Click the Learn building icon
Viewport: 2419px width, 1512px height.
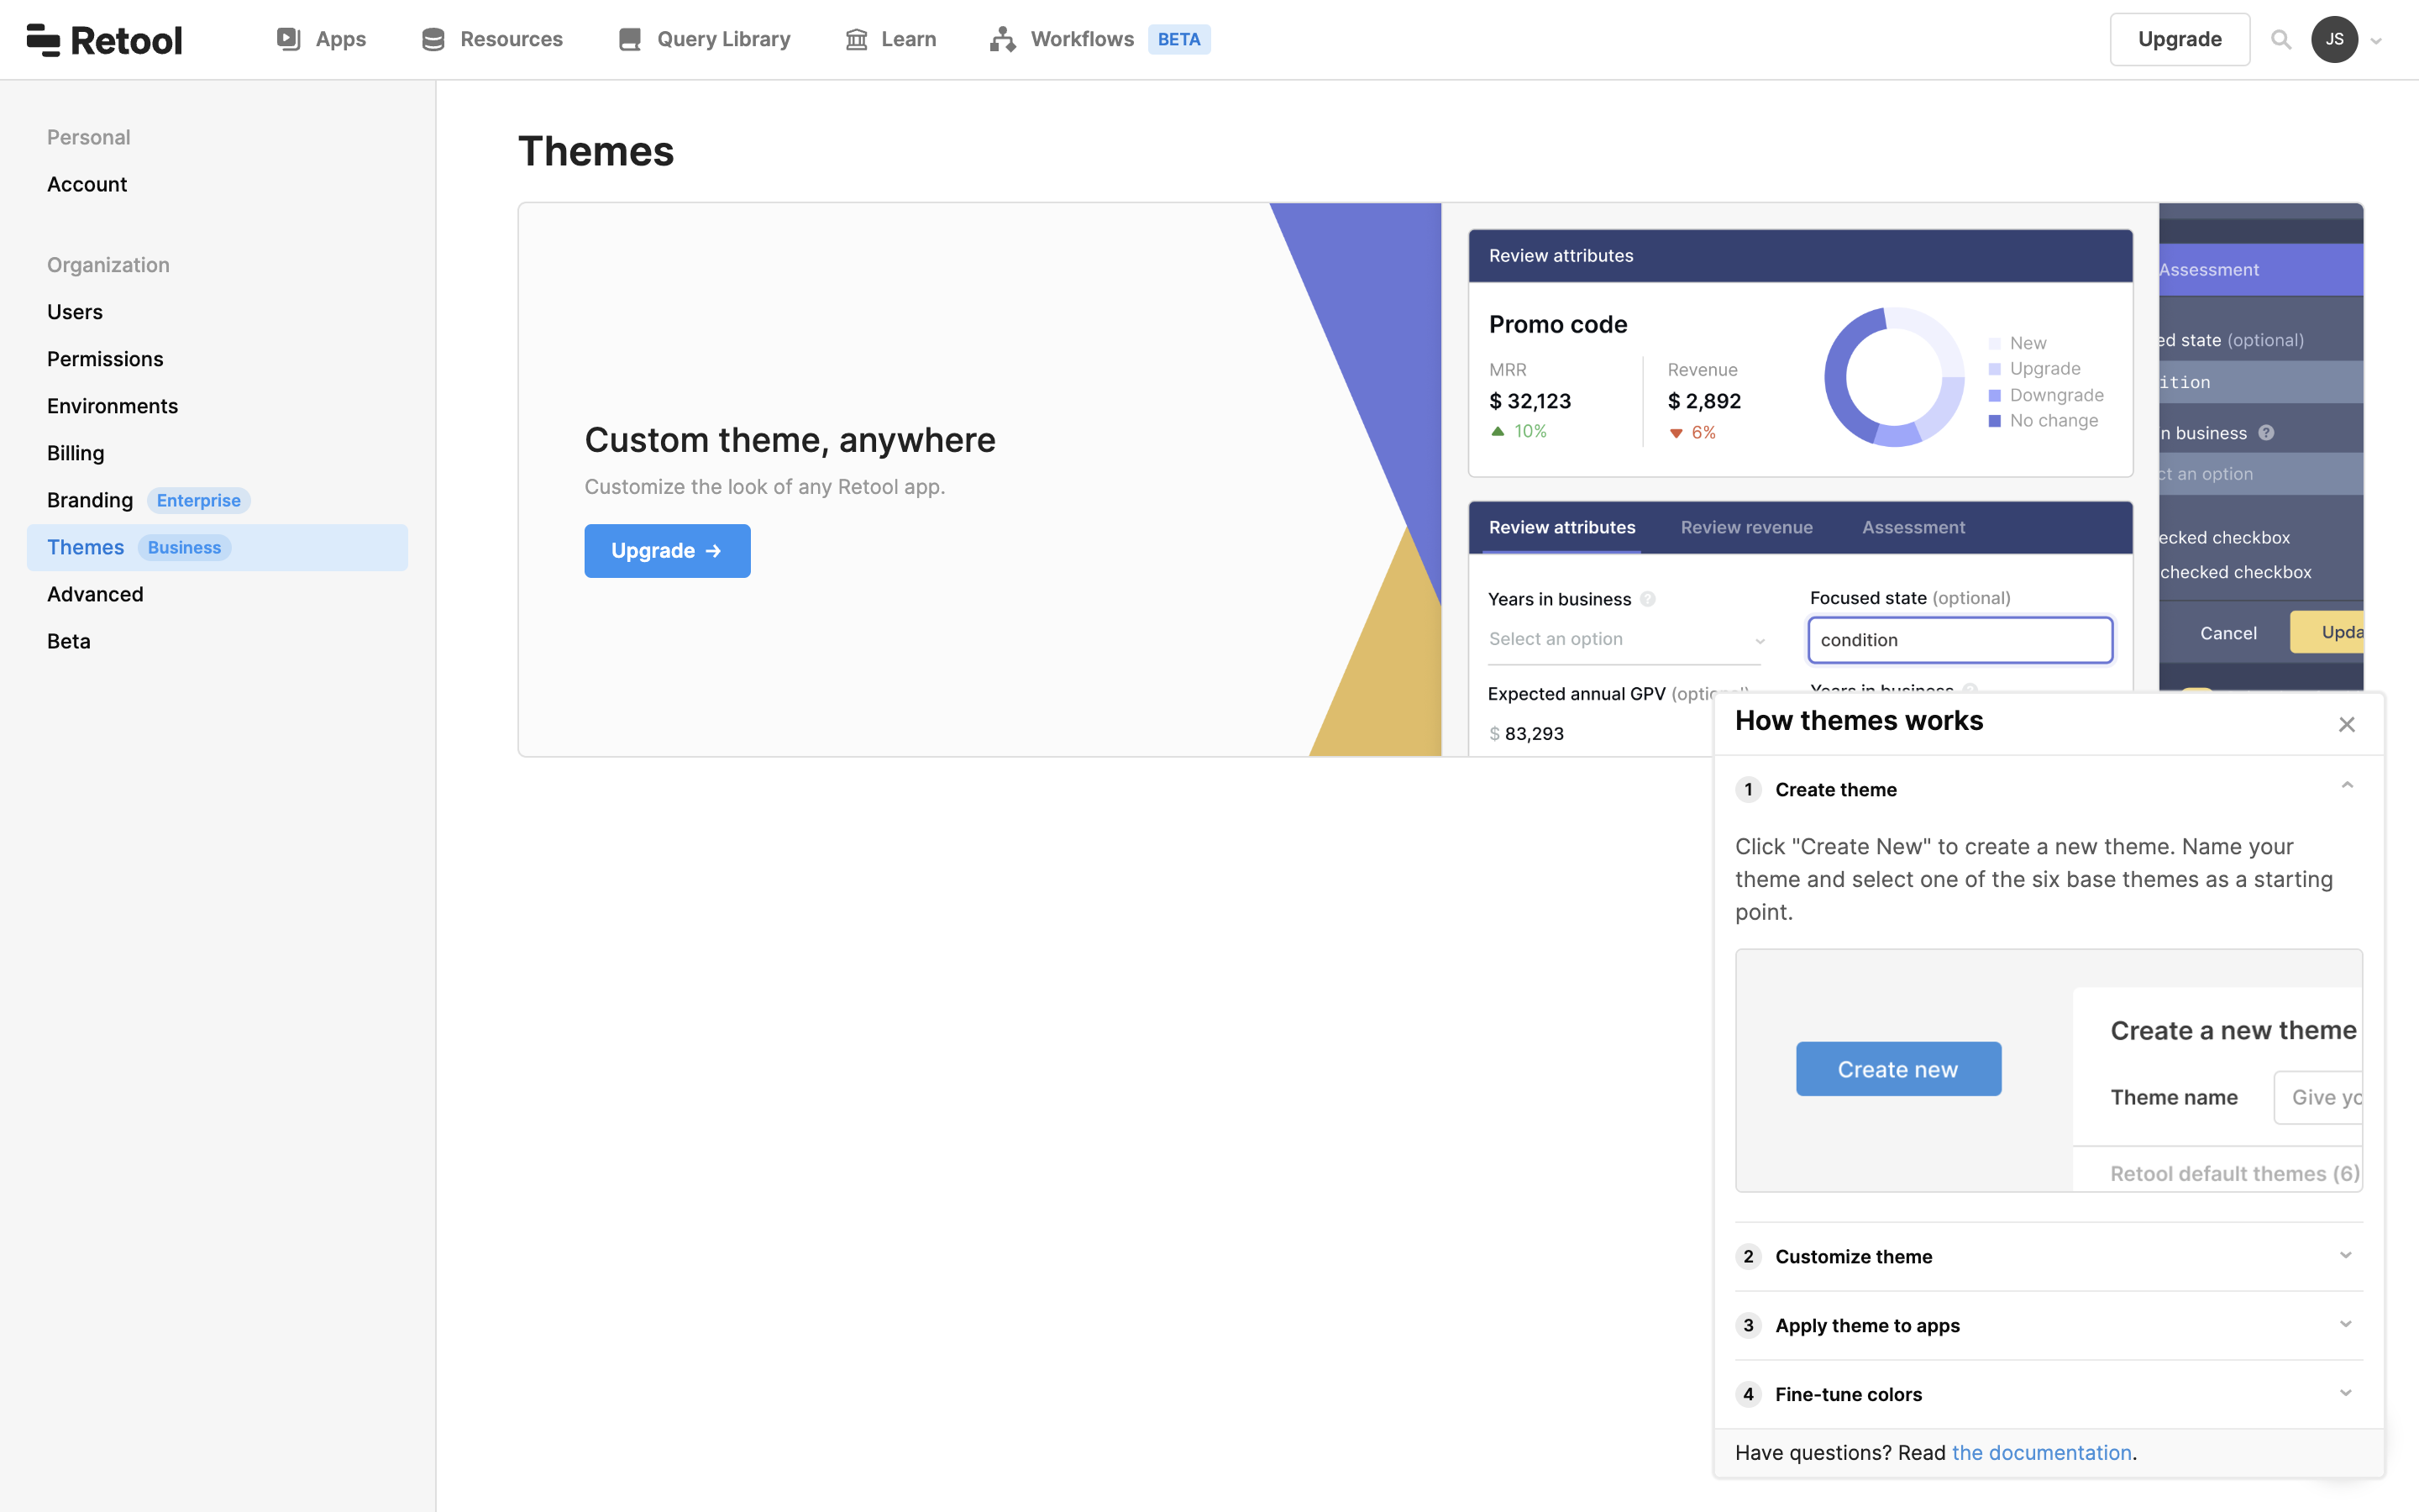(856, 39)
